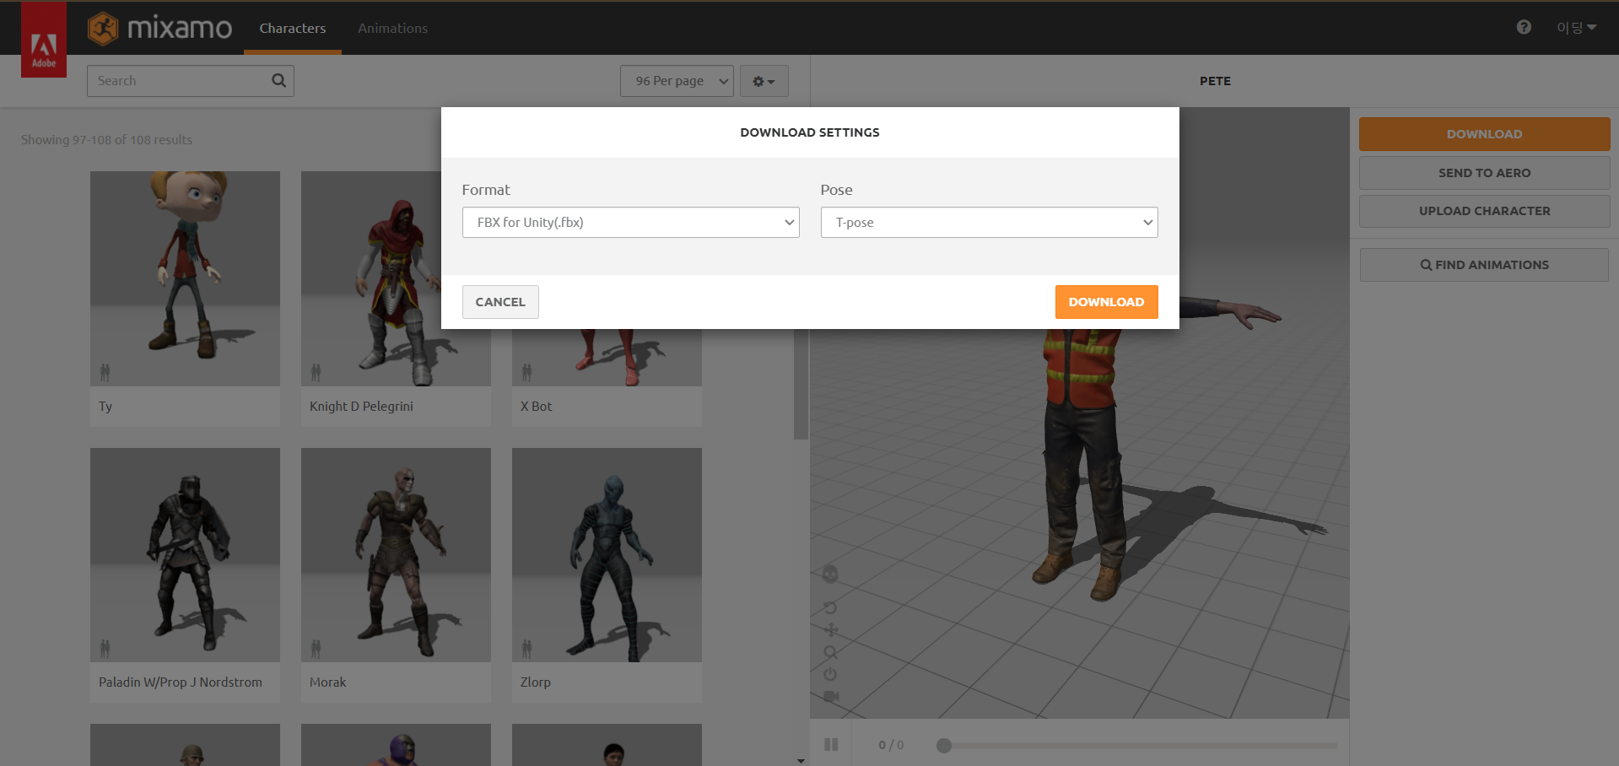The width and height of the screenshot is (1619, 766).
Task: Select the Ty character thumbnail
Action: click(185, 279)
